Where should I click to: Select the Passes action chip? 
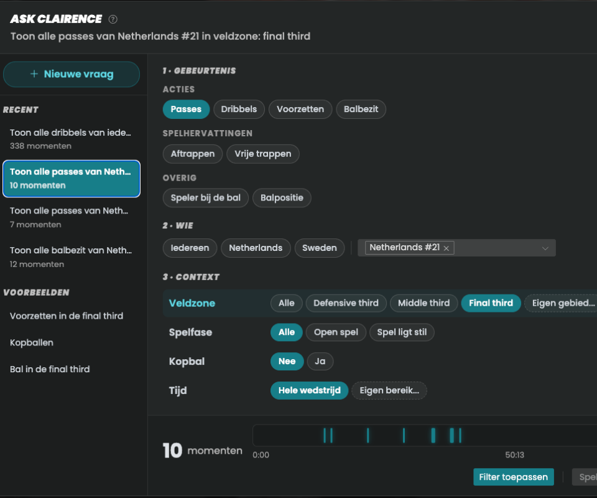coord(186,110)
